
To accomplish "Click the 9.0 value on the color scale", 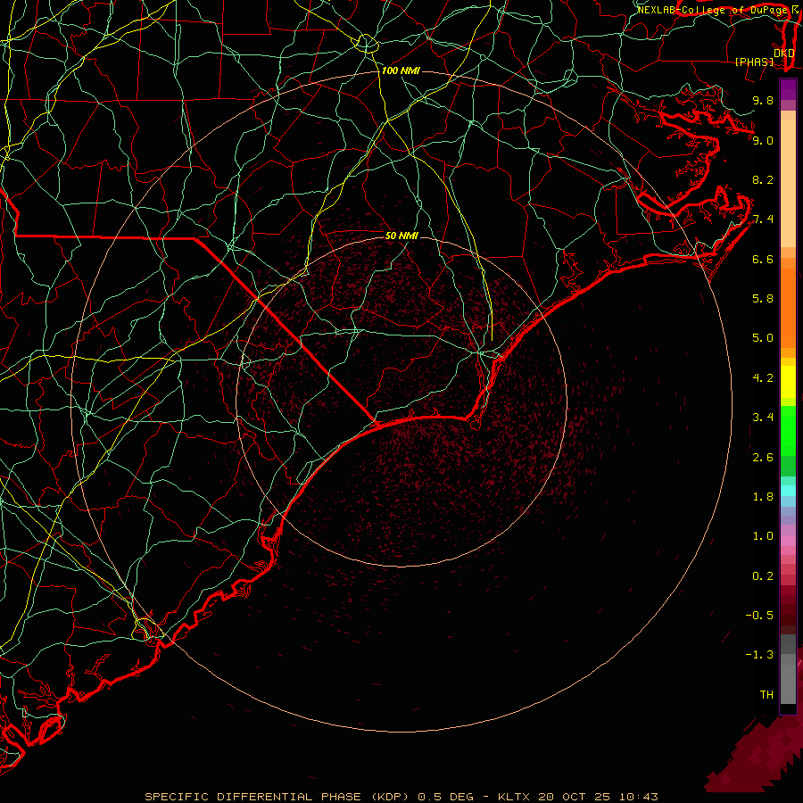I will (x=763, y=140).
